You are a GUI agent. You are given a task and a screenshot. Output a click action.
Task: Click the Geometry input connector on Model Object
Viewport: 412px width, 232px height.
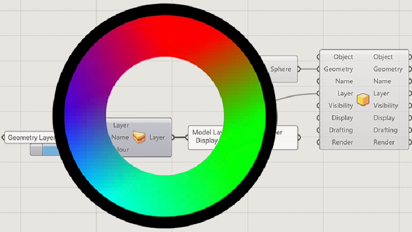(x=319, y=69)
